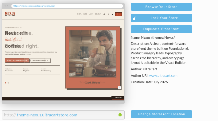Click the browser preview back arrow

pyautogui.click(x=5, y=6)
